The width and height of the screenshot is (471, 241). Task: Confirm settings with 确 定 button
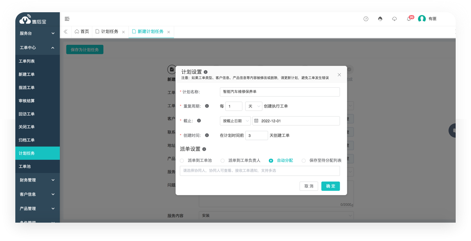click(x=330, y=186)
